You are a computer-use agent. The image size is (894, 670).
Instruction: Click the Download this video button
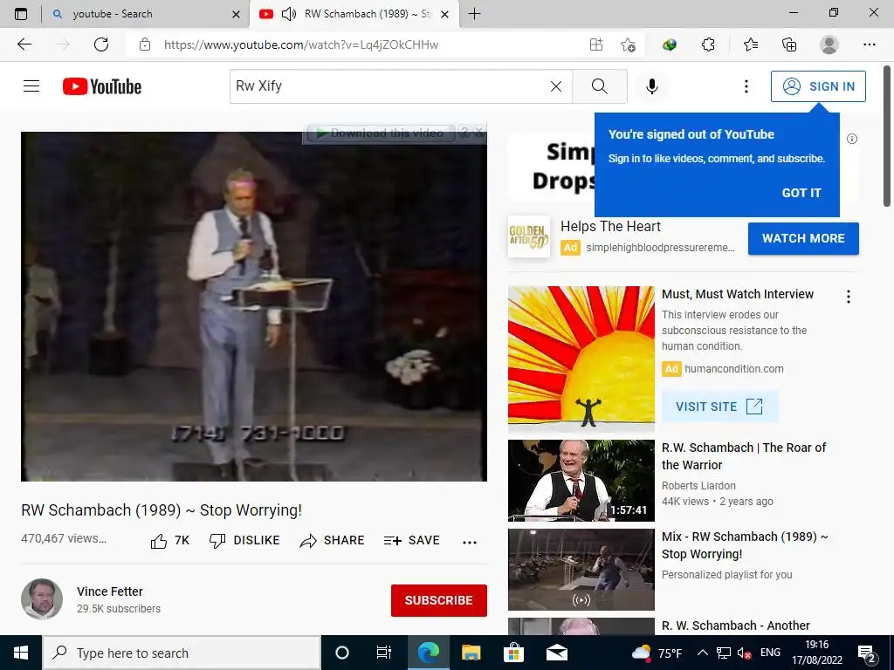click(x=381, y=133)
